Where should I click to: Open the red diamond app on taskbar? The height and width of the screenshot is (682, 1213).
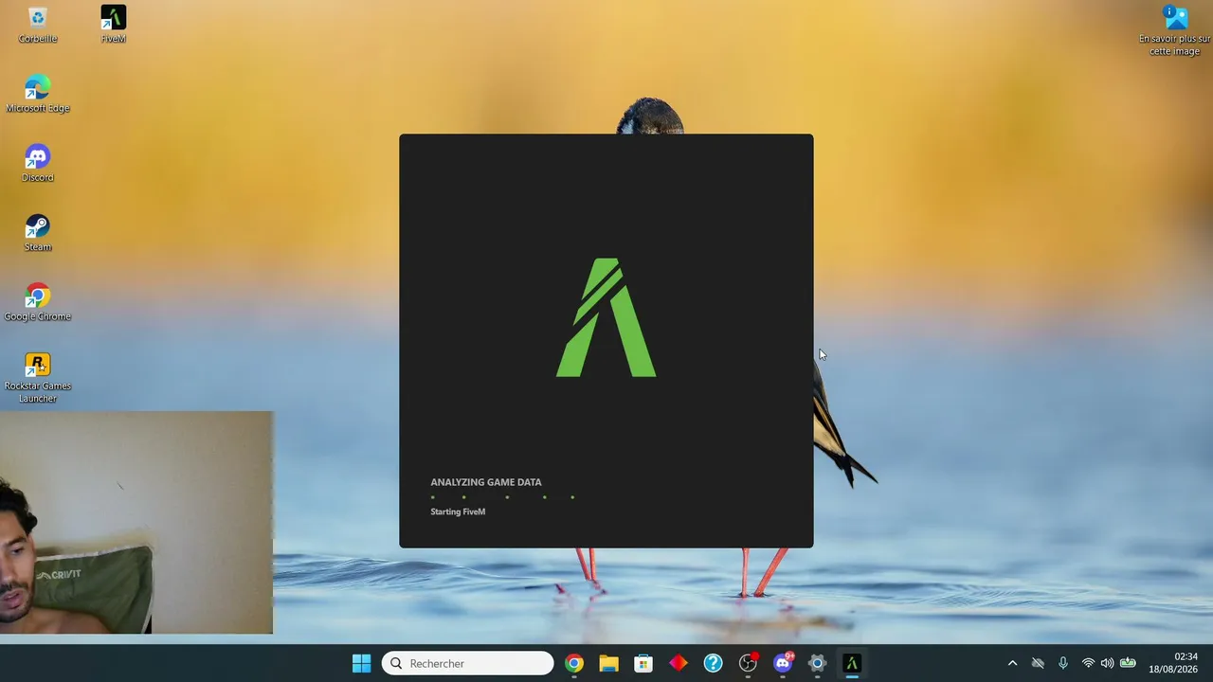pos(679,663)
